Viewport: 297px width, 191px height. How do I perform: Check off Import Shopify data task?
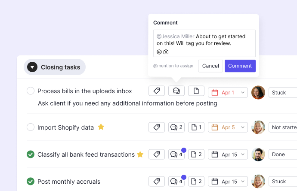tap(31, 127)
